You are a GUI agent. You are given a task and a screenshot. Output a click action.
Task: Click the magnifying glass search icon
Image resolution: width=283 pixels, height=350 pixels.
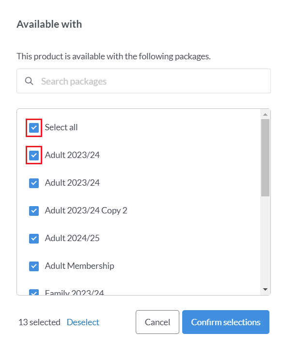coord(29,81)
